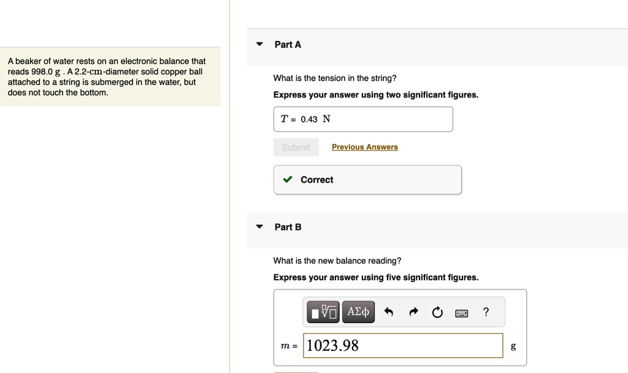
Task: Click the undo arrow in equation toolbar
Action: [x=389, y=312]
